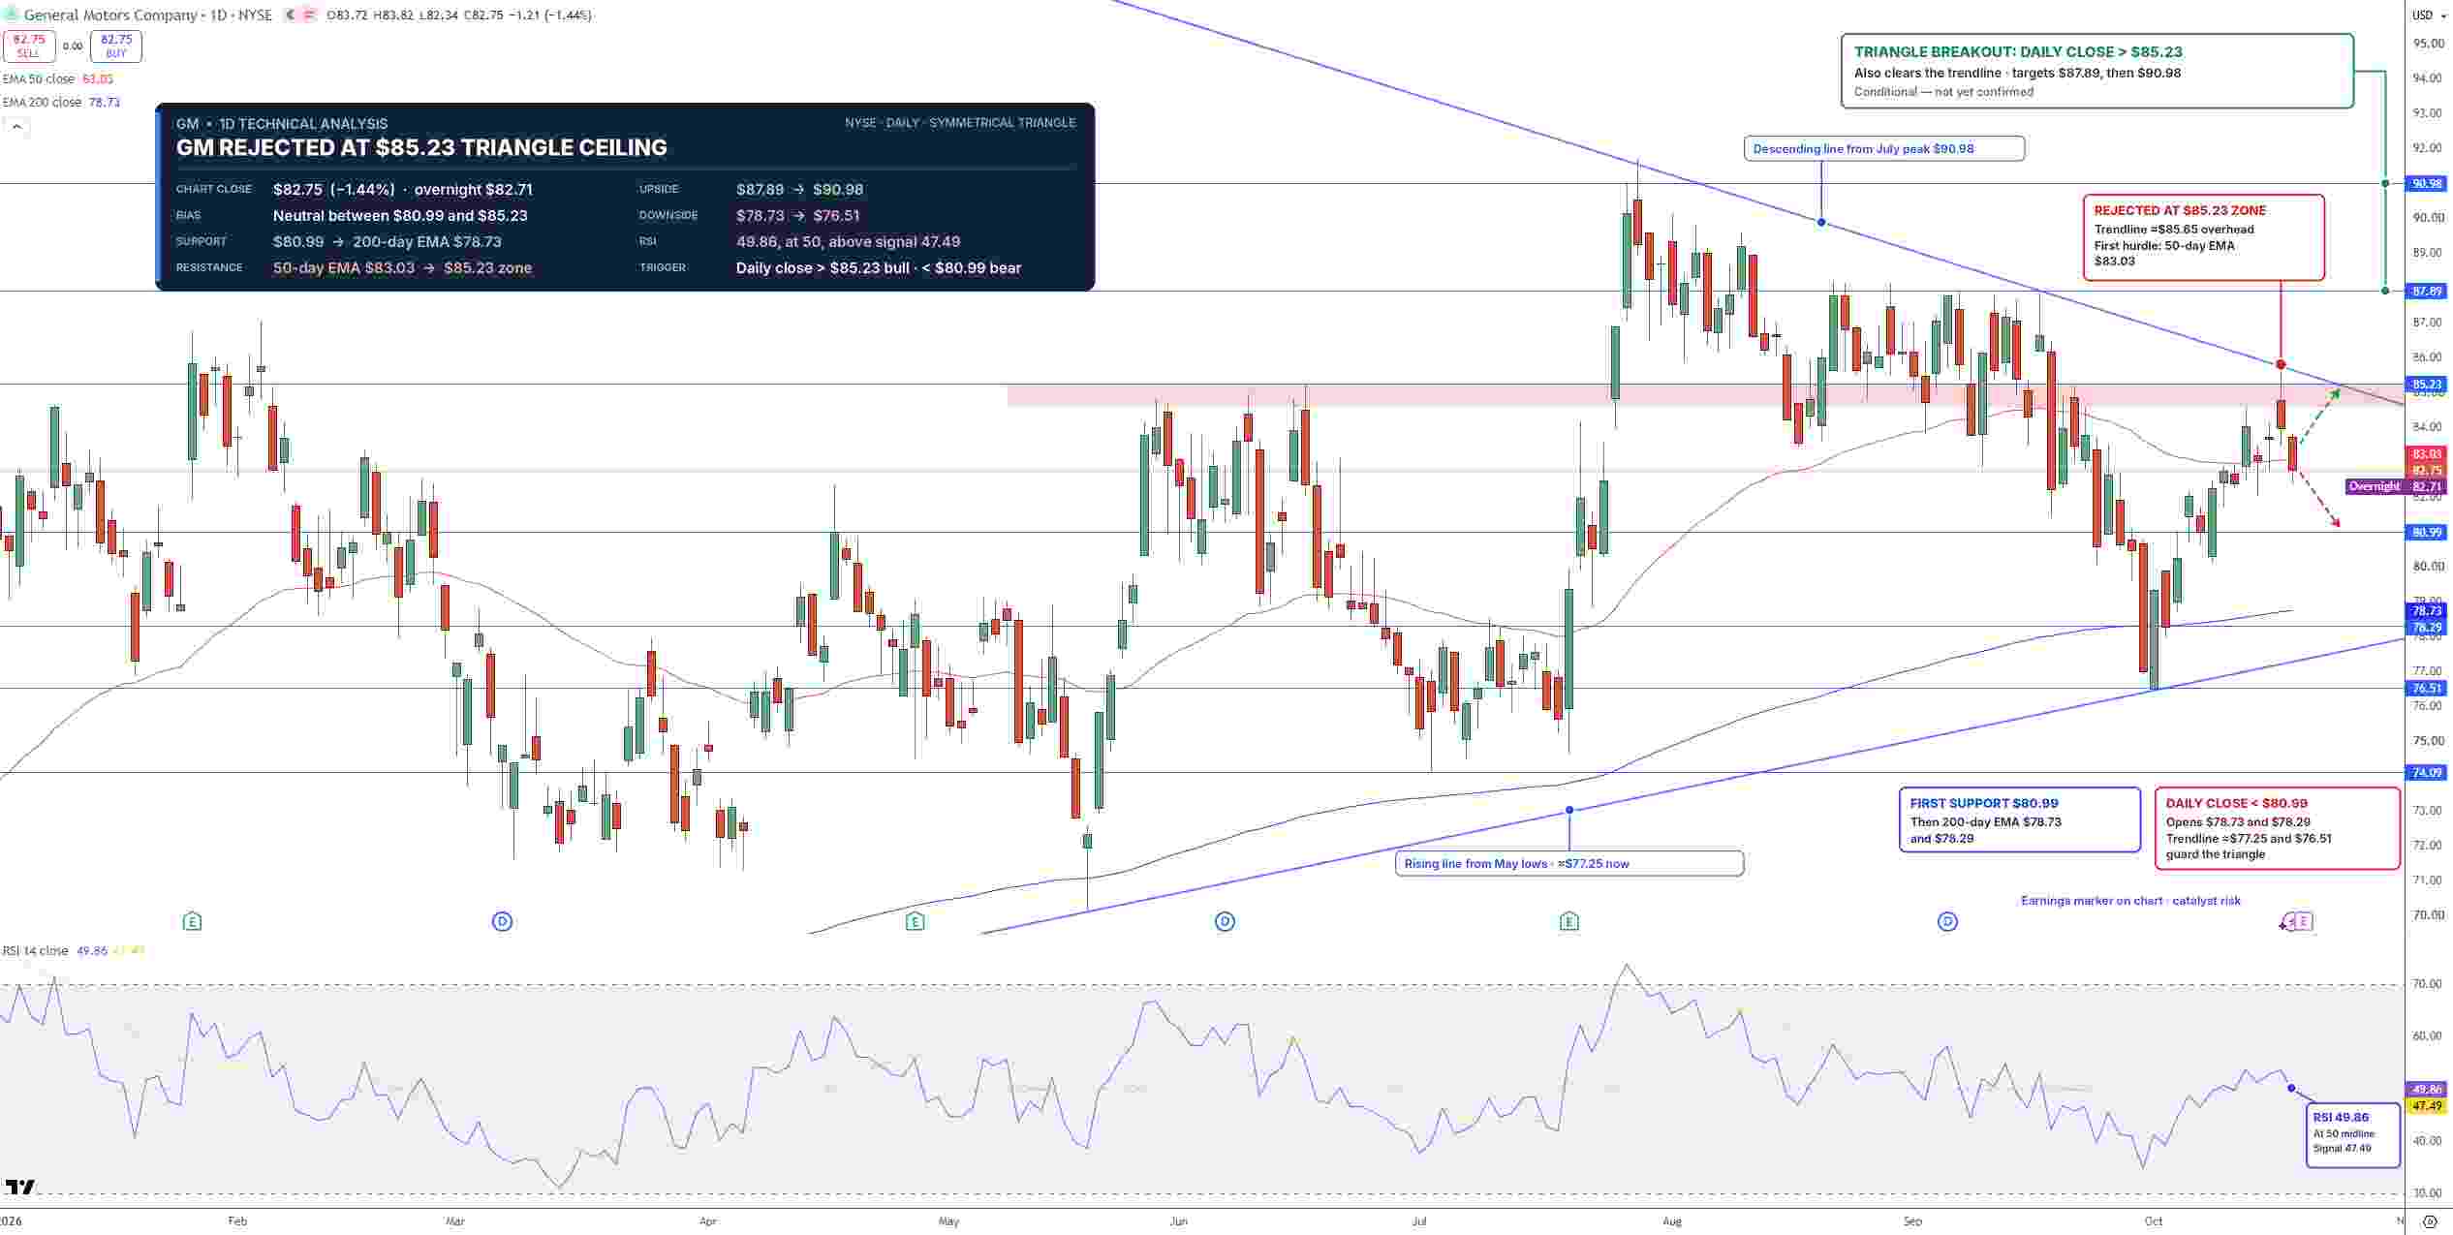Click the 76.51 price axis label

tap(2427, 688)
